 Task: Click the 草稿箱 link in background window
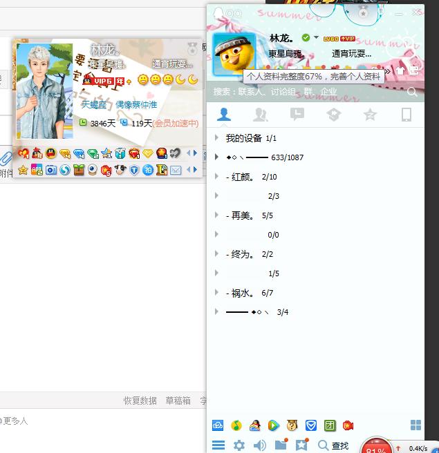tap(178, 401)
